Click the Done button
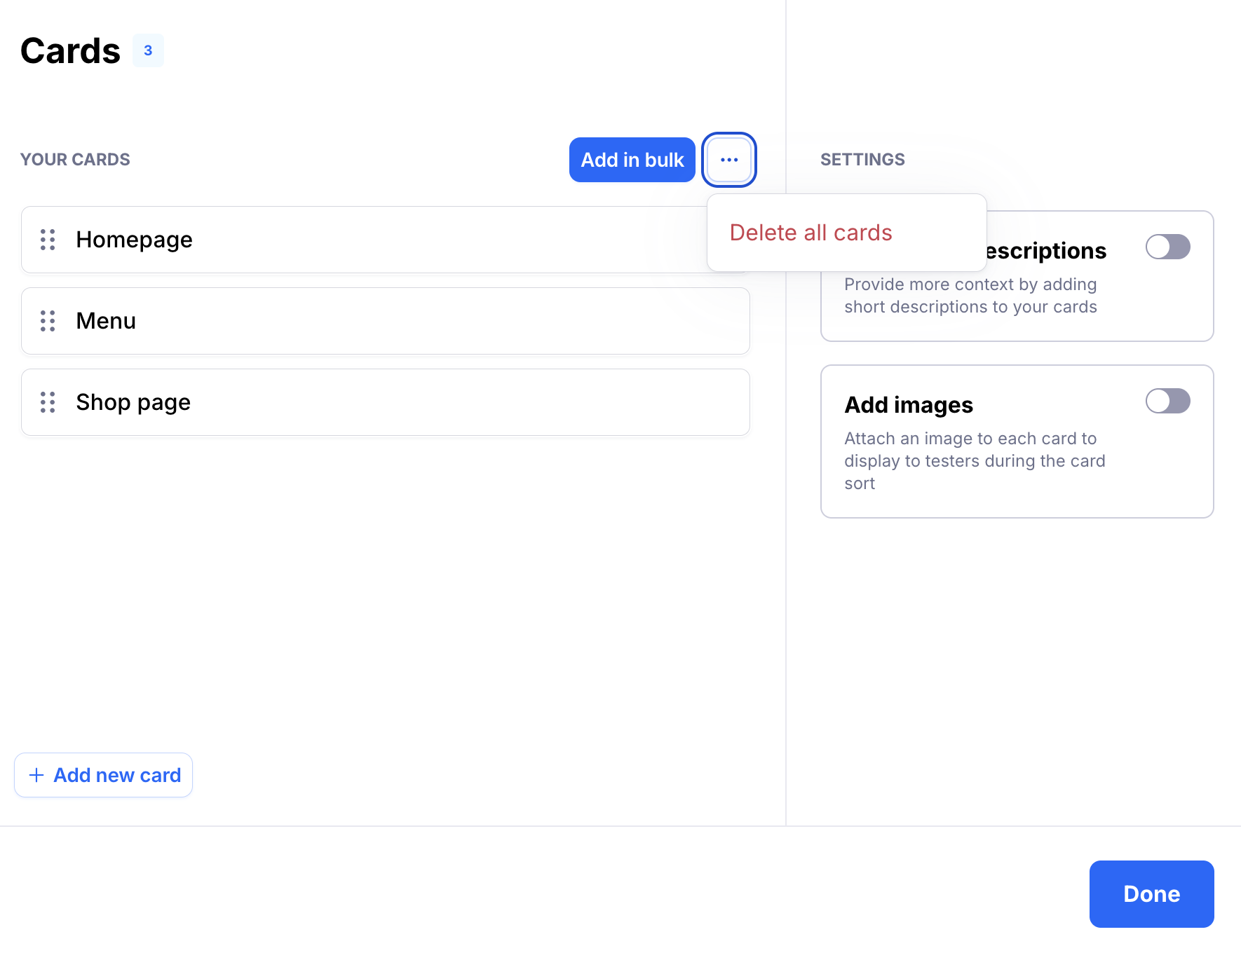 [1152, 894]
